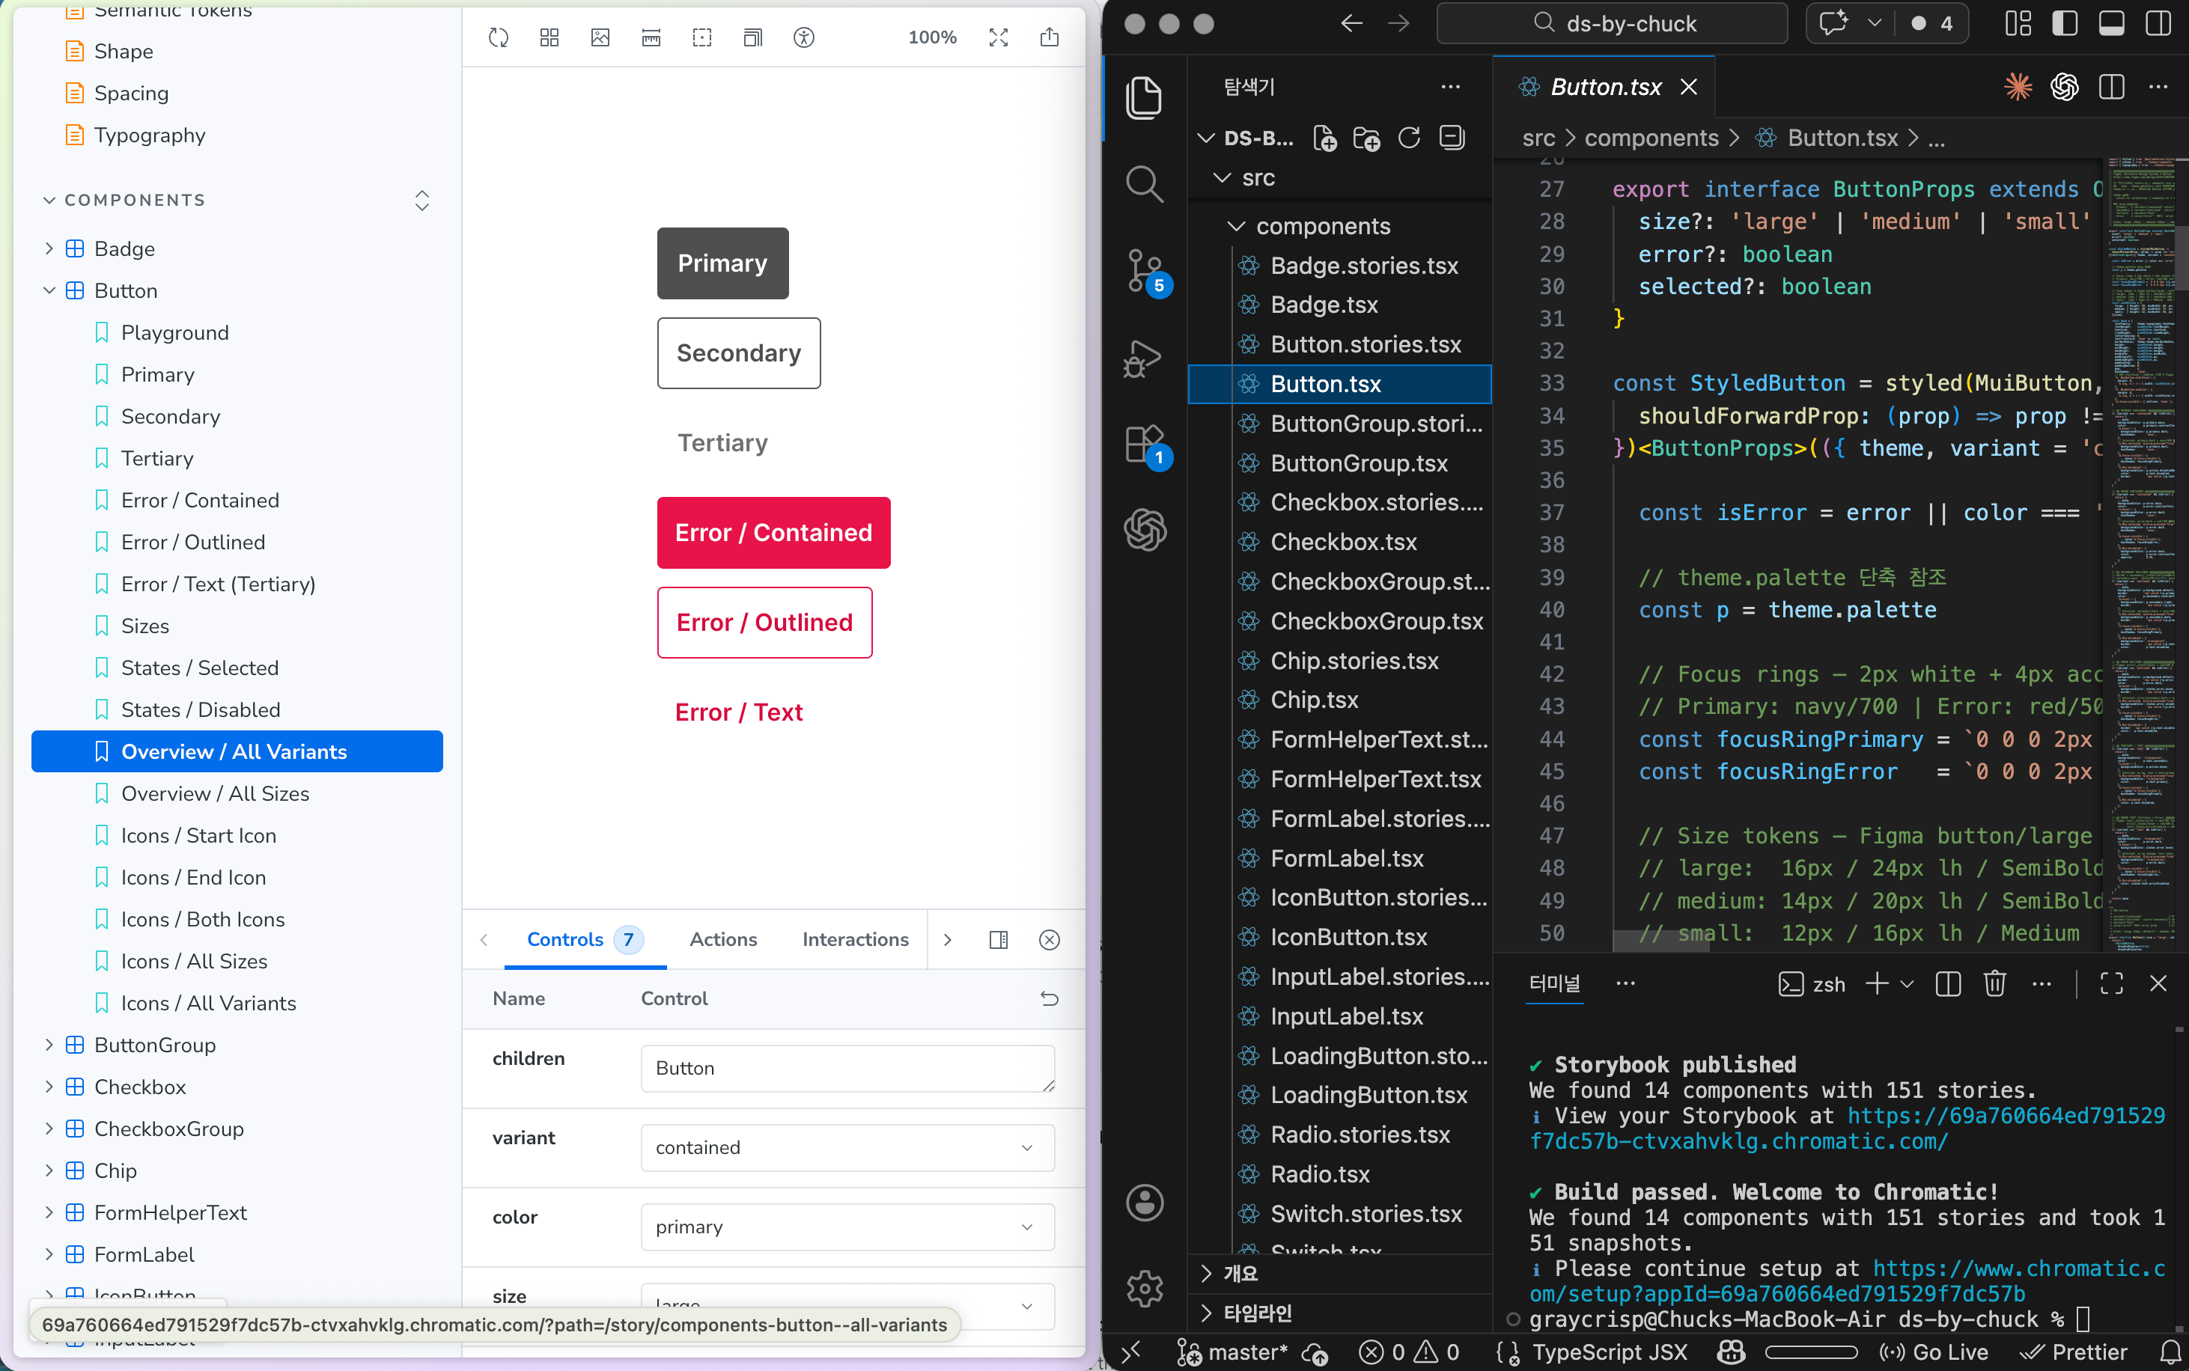Open the Source Control view icon
Viewport: 2189px width, 1371px height.
(x=1145, y=269)
